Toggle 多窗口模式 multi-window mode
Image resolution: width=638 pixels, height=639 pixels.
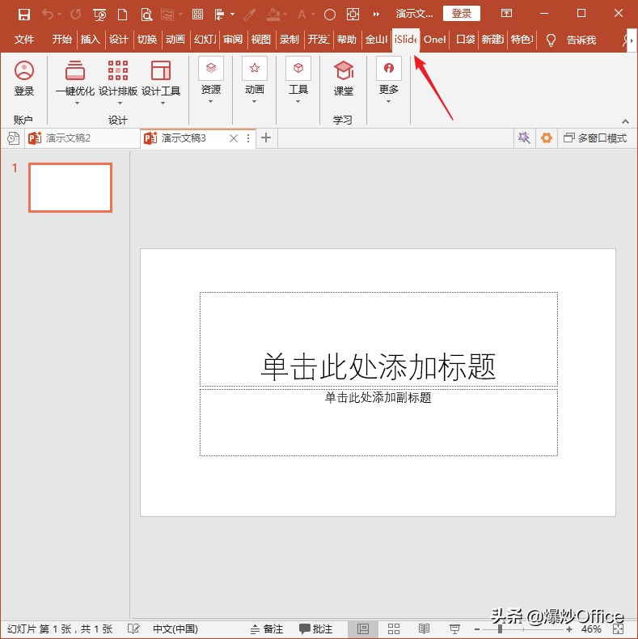click(595, 138)
